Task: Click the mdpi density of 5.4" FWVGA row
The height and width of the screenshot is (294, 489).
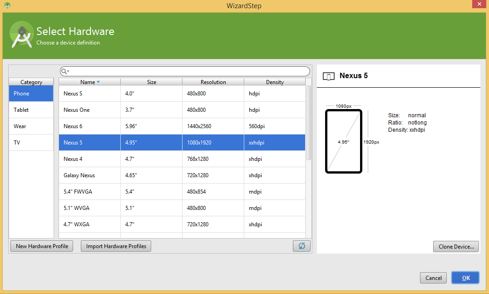Action: [x=275, y=192]
